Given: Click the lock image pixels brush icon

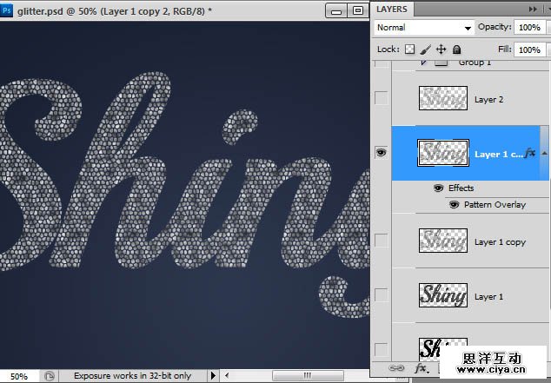Looking at the screenshot, I should point(426,50).
